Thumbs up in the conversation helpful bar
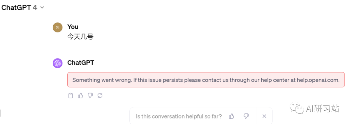The image size is (351, 124). tap(231, 116)
